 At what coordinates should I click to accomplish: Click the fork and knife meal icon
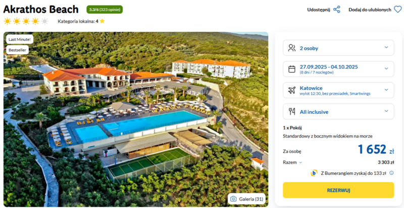291,111
